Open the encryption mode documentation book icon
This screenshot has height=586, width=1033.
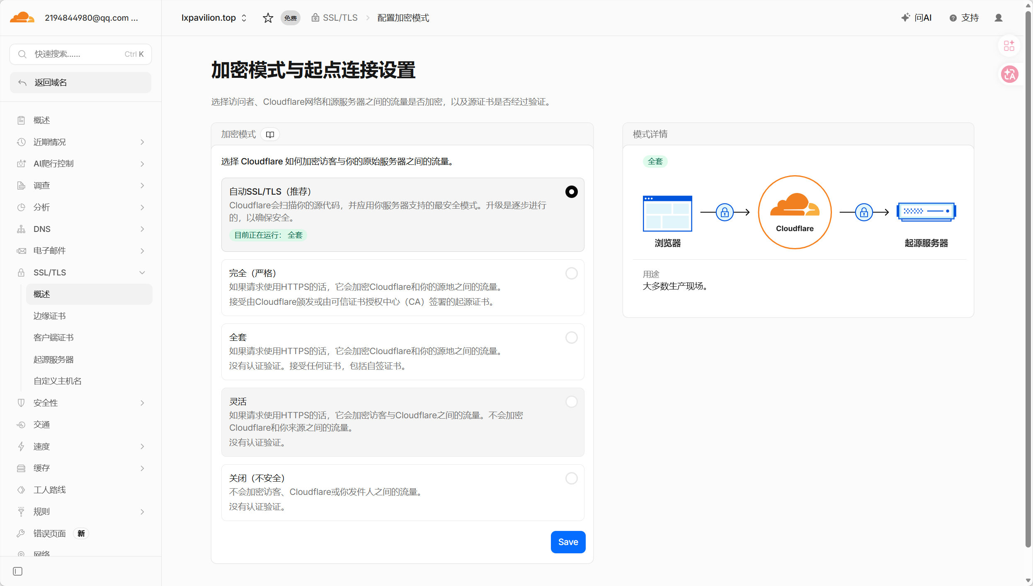point(270,135)
